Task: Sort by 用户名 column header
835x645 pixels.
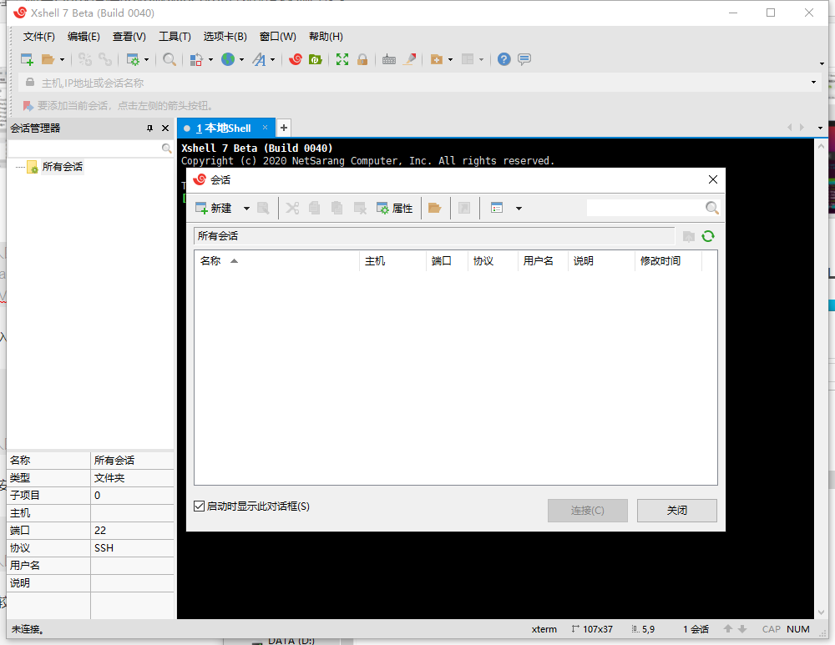Action: (544, 261)
